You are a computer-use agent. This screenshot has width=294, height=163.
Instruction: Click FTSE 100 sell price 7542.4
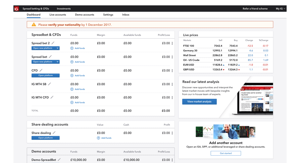[218, 46]
